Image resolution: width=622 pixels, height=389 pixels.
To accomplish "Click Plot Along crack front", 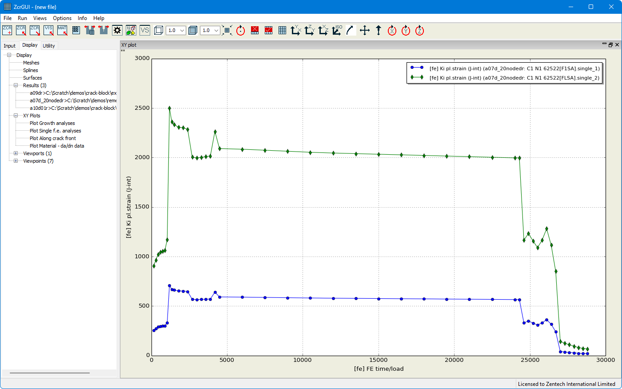I will (x=53, y=138).
